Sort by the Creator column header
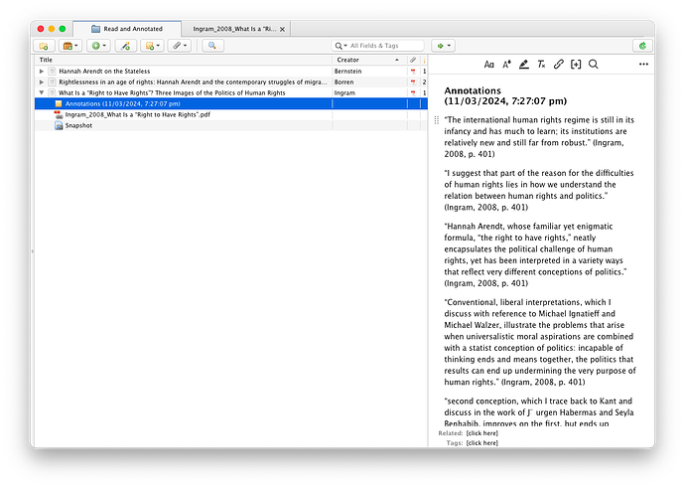Image resolution: width=685 pixels, height=487 pixels. [x=369, y=60]
